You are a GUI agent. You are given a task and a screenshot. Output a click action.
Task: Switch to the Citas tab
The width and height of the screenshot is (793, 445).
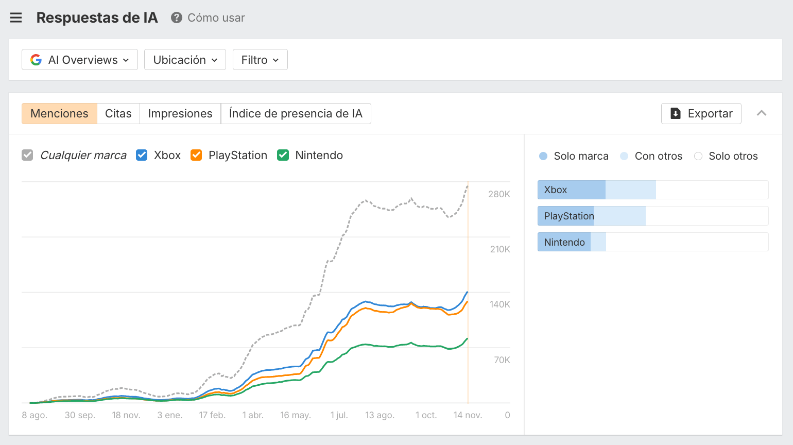point(118,113)
